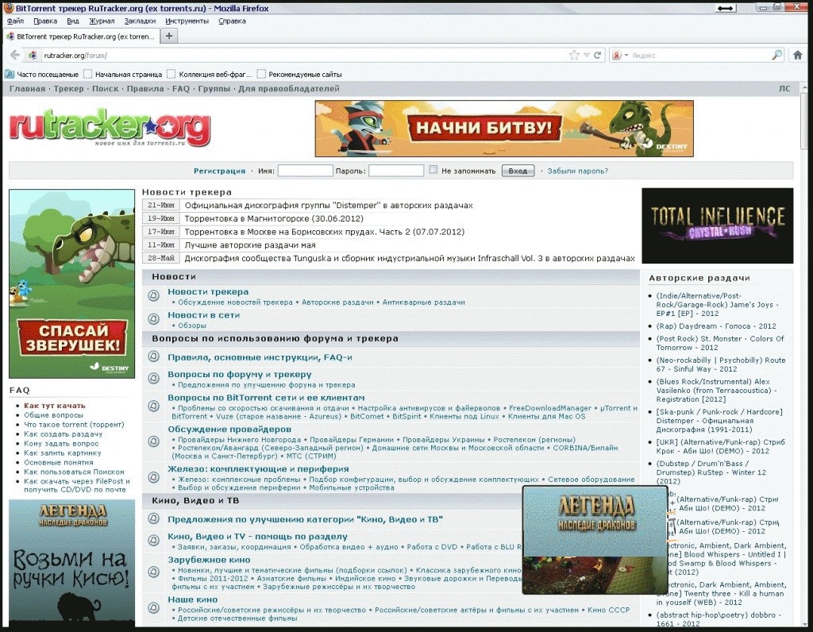Image resolution: width=813 pixels, height=632 pixels.
Task: Go back with the browser back arrow
Action: pyautogui.click(x=15, y=55)
